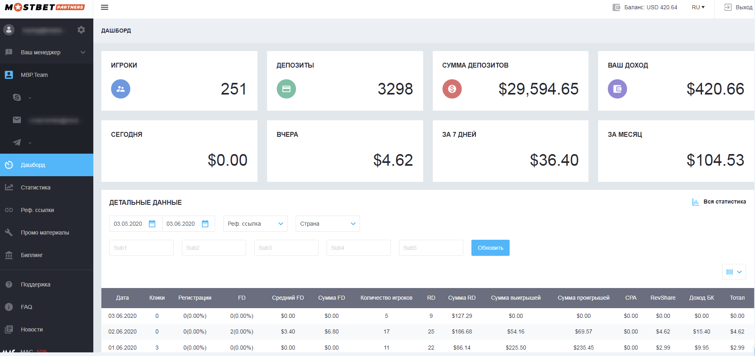This screenshot has width=755, height=356.
Task: Open account settings gear icon
Action: [x=81, y=30]
